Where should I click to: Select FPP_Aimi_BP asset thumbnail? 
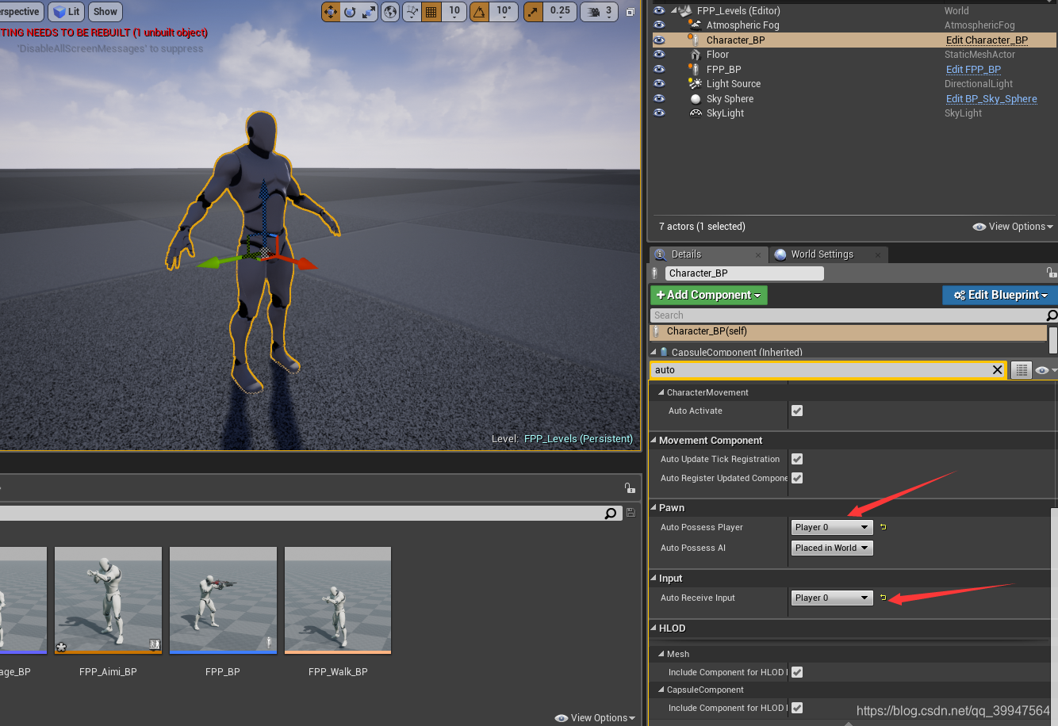[x=108, y=600]
